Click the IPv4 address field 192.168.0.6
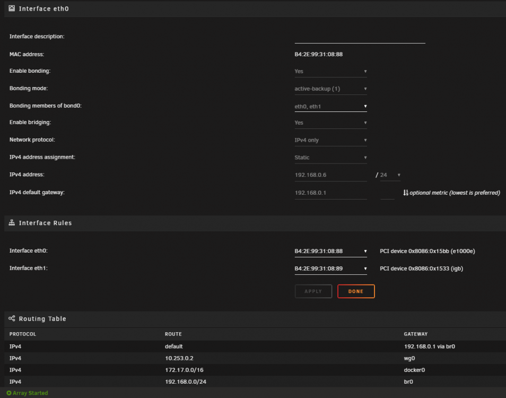 (330, 175)
